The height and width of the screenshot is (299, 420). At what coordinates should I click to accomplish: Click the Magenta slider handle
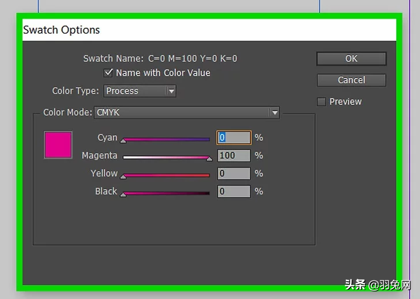click(x=209, y=159)
